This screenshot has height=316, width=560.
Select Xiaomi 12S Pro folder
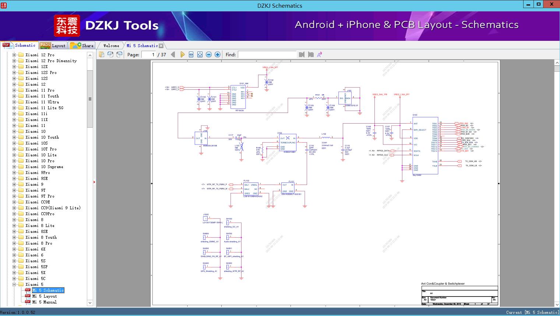pos(41,72)
